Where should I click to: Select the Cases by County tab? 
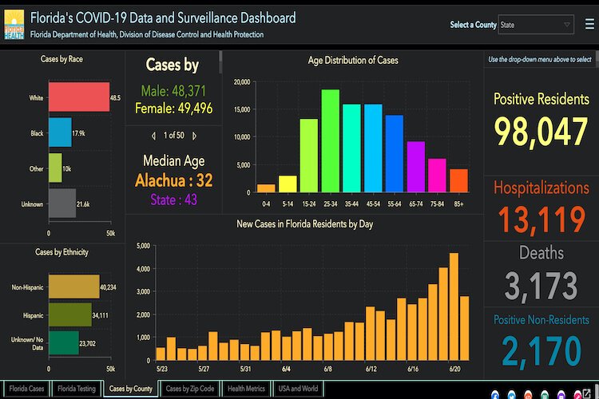coord(131,389)
